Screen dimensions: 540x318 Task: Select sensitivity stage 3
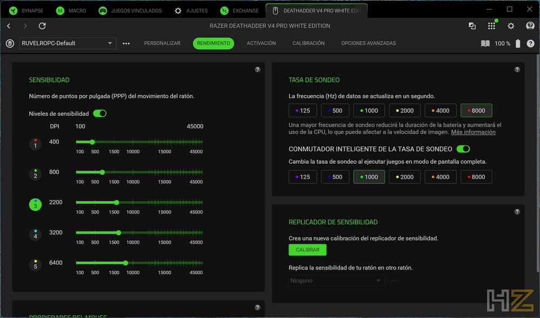tap(35, 205)
